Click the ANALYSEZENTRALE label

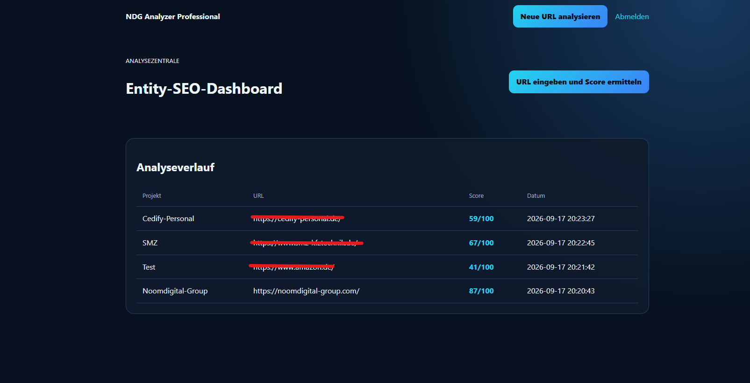coord(152,61)
